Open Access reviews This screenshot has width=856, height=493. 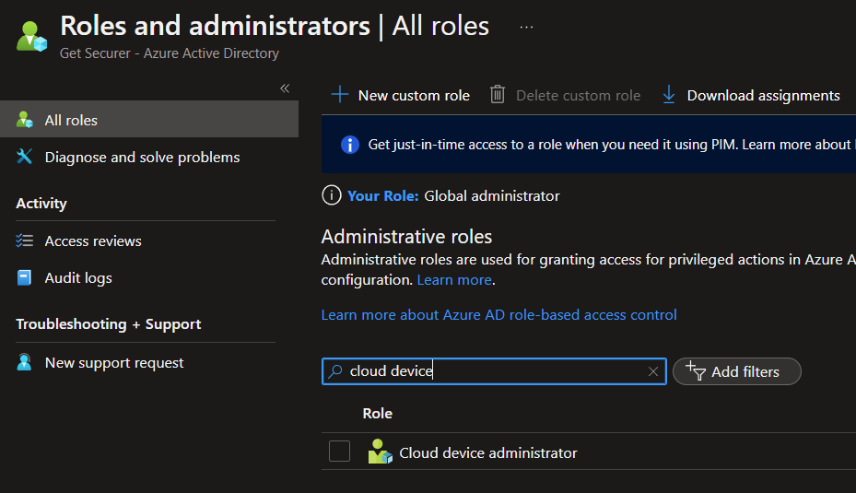pos(93,241)
